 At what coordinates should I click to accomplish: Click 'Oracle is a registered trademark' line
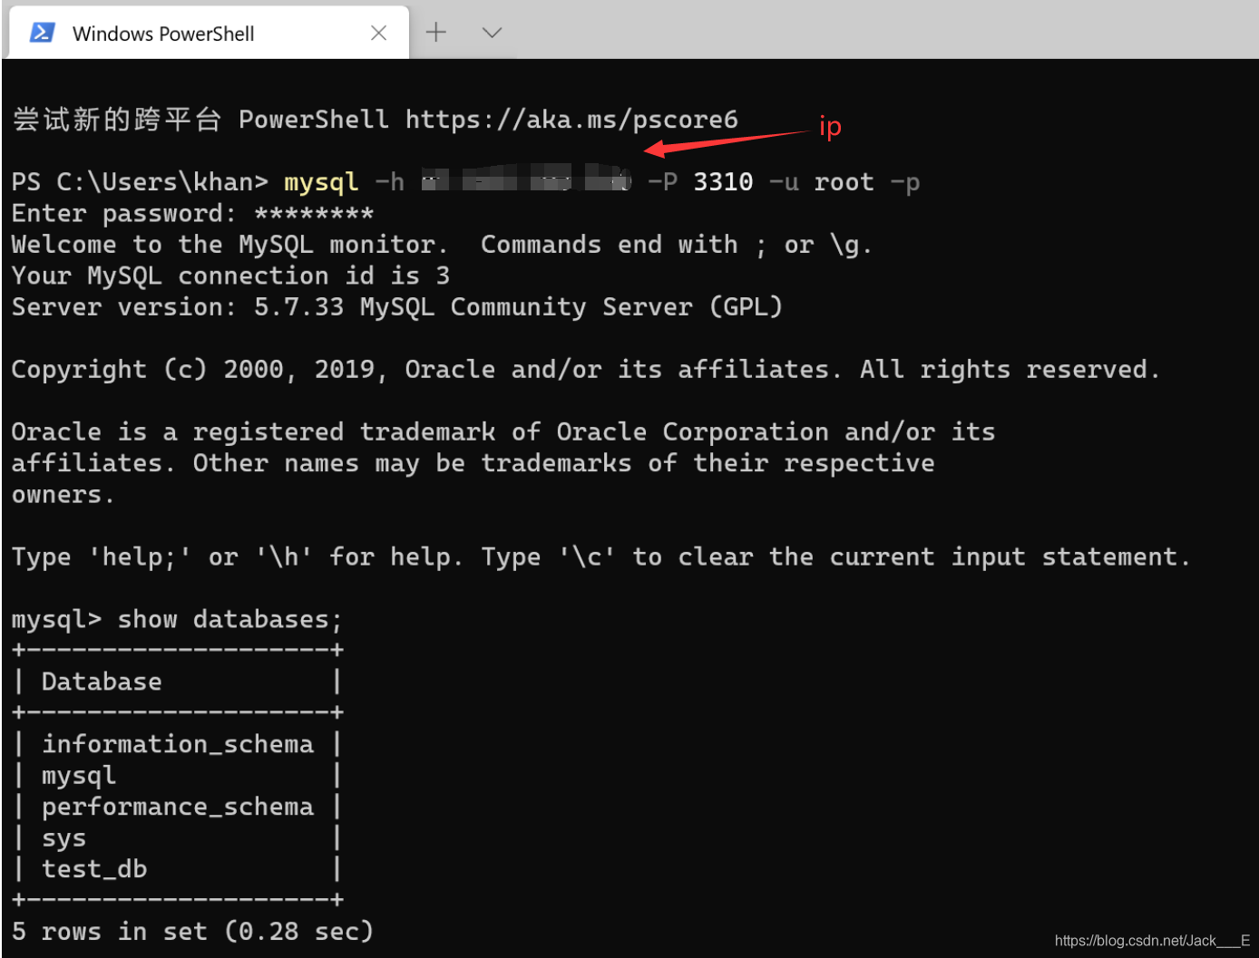click(x=503, y=432)
